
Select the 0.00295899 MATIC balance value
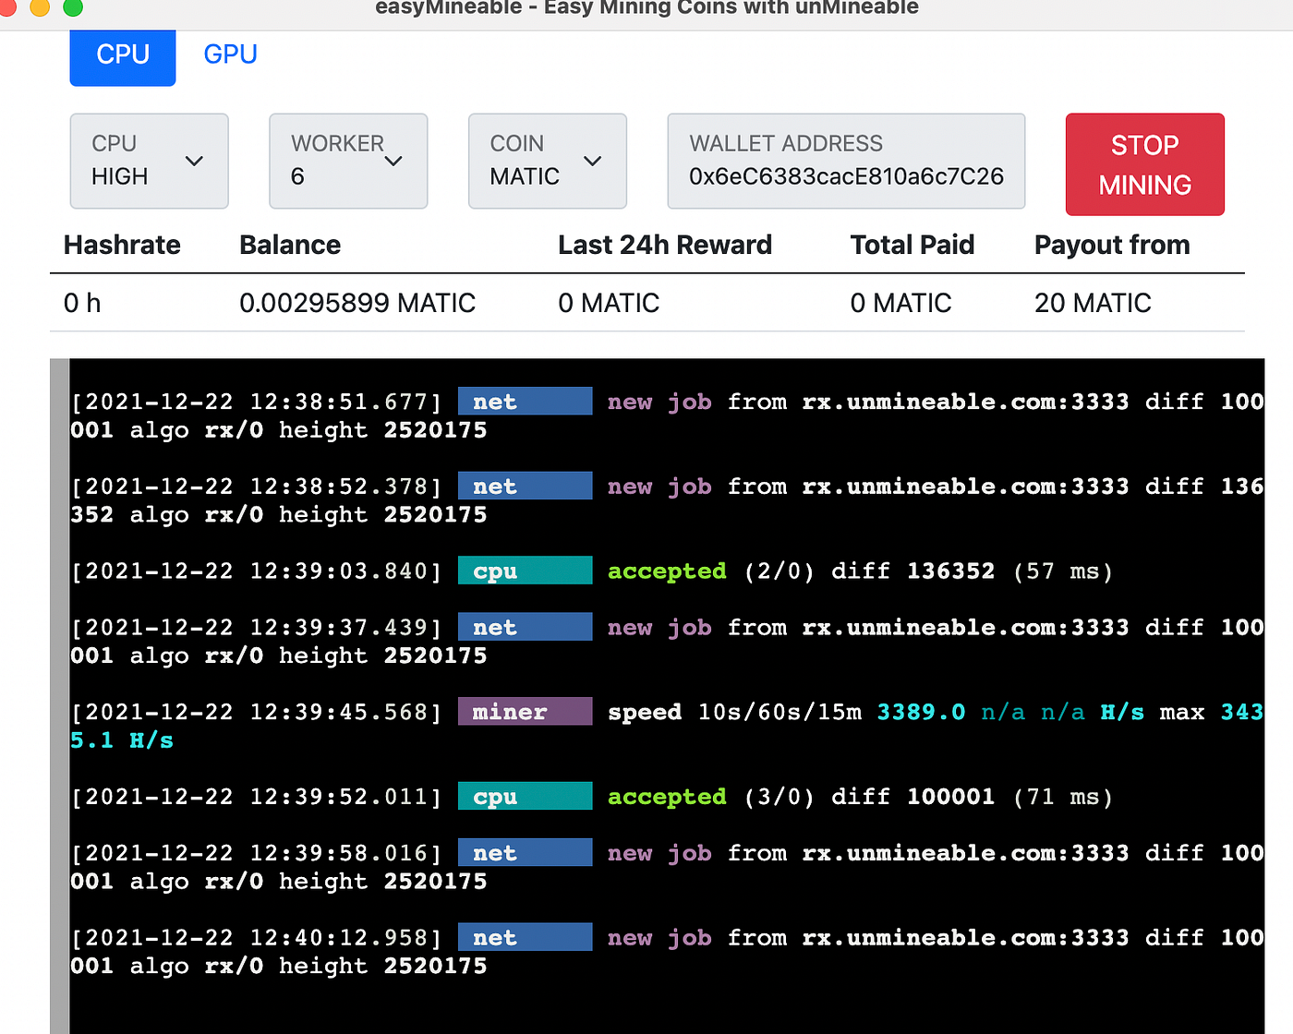click(x=357, y=303)
